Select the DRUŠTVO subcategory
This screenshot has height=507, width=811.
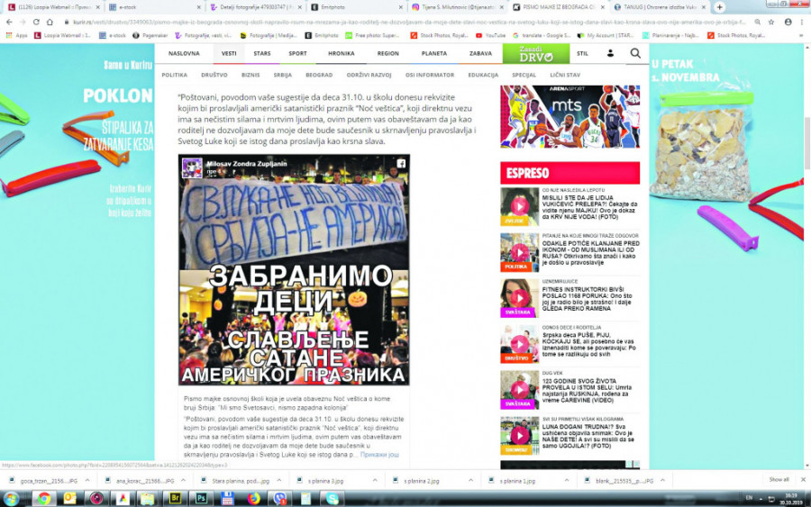pyautogui.click(x=214, y=76)
